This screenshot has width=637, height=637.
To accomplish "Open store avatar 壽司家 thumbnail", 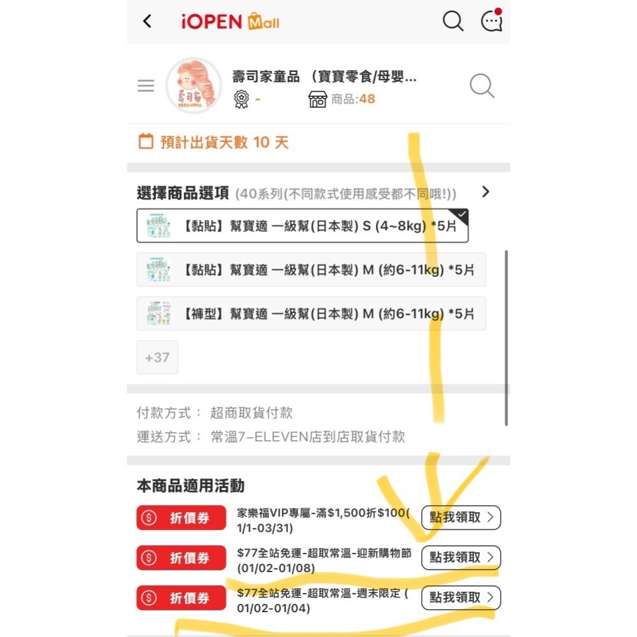I will (194, 86).
